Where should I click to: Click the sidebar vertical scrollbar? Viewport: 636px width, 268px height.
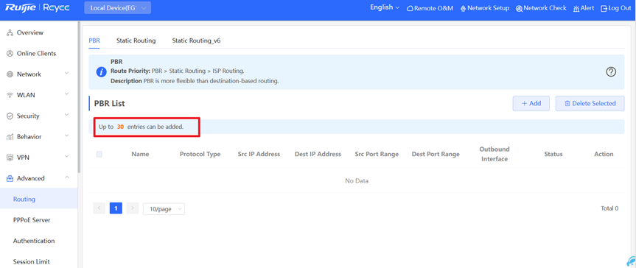[x=79, y=97]
